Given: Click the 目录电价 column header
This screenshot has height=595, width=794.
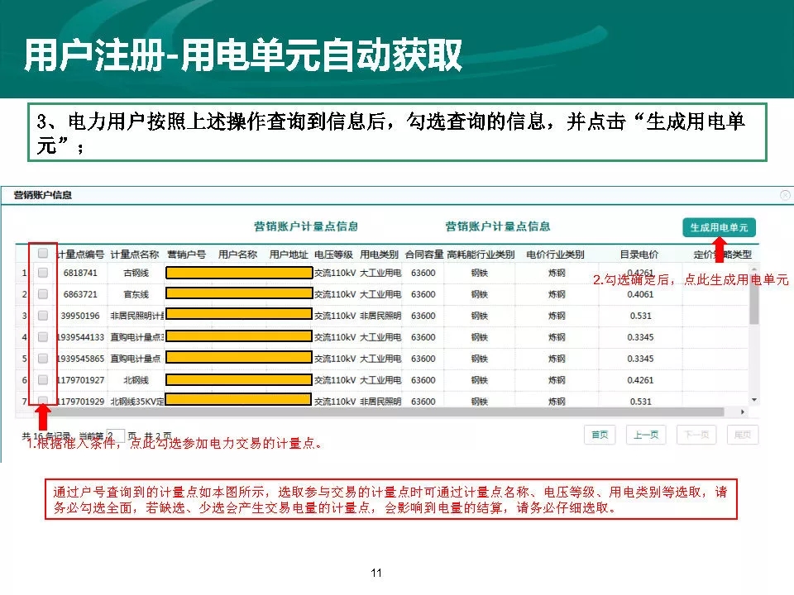Looking at the screenshot, I should 639,254.
